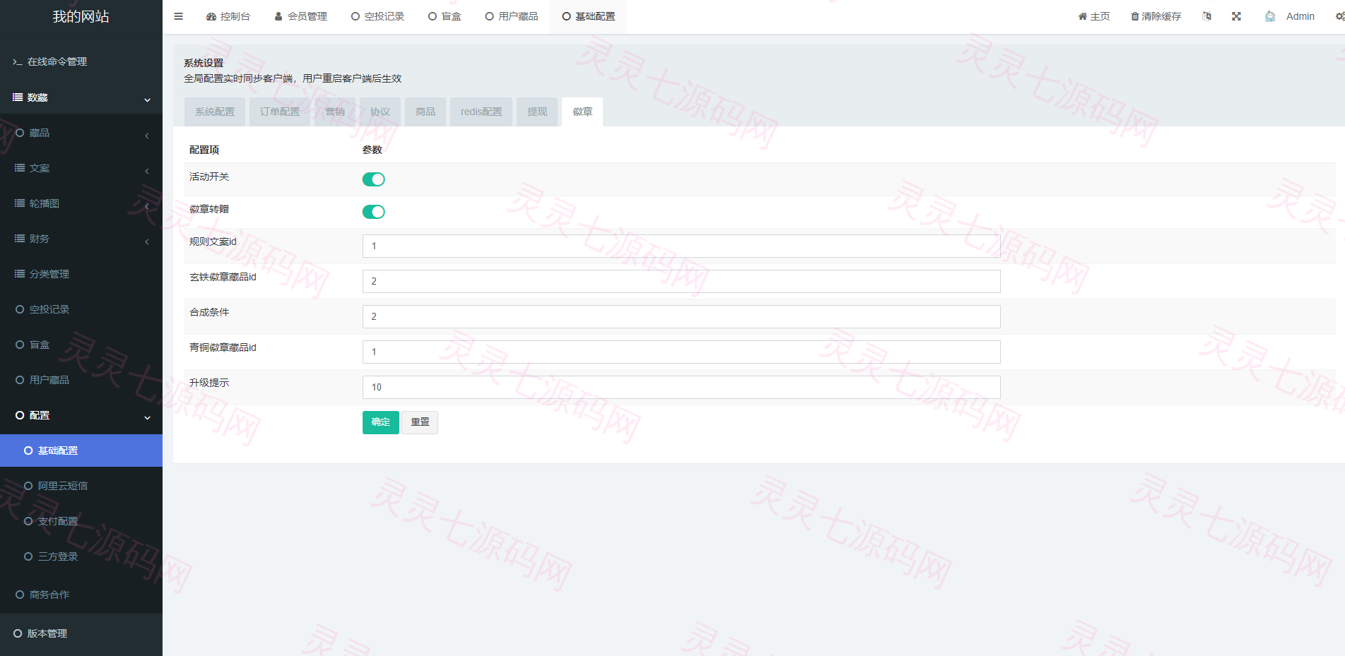
Task: Open 分类管理 in the sidebar
Action: [81, 274]
